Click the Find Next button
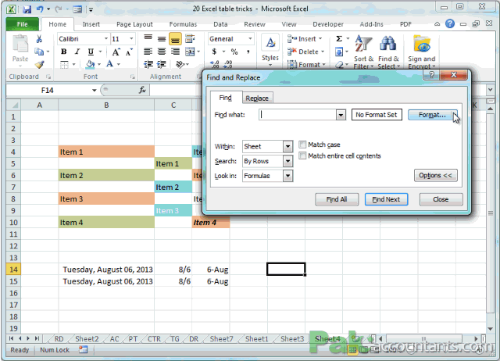500x361 pixels. [x=386, y=199]
